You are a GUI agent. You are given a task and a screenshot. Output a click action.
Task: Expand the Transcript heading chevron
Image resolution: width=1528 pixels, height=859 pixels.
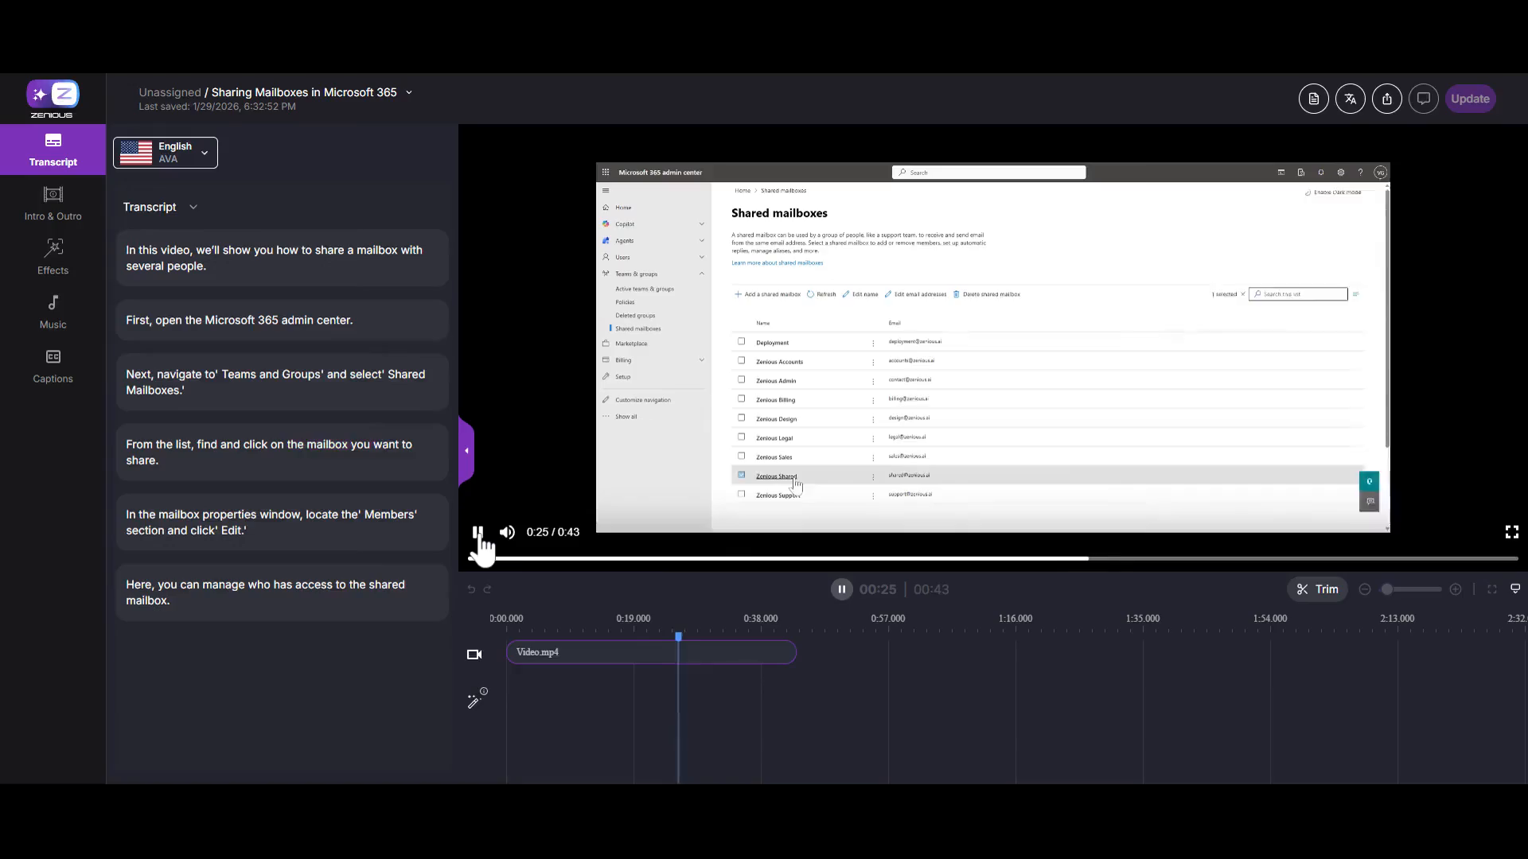[193, 208]
